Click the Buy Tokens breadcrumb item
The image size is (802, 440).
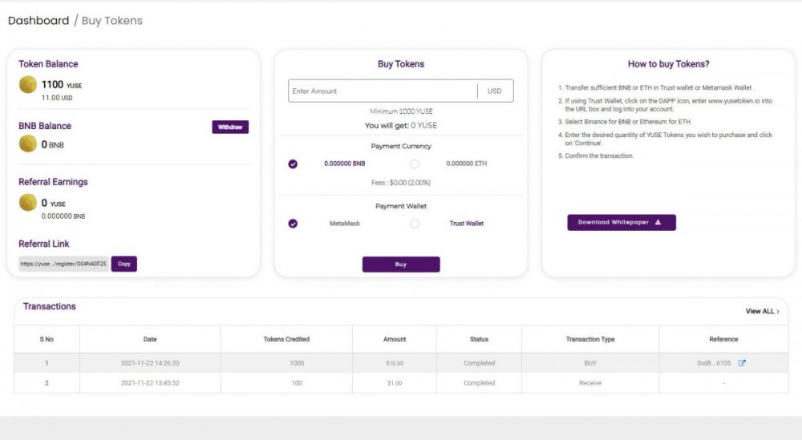coord(112,21)
